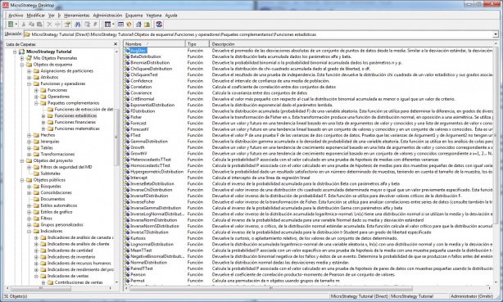Select the GammaDistribution function name

pyautogui.click(x=149, y=142)
